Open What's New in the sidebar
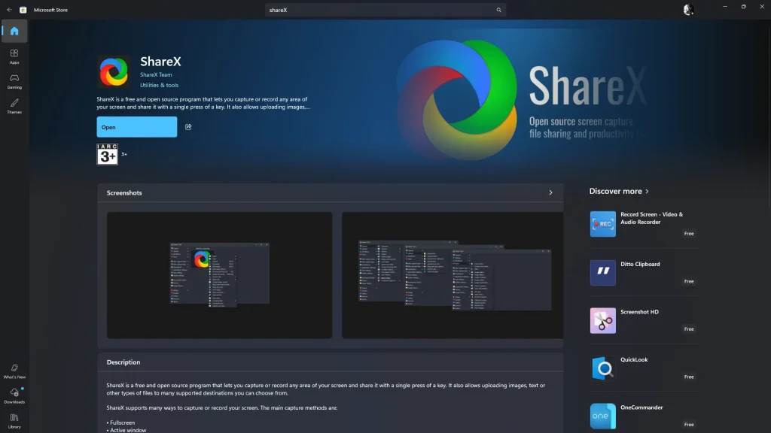Viewport: 771px width, 433px height. pyautogui.click(x=14, y=371)
